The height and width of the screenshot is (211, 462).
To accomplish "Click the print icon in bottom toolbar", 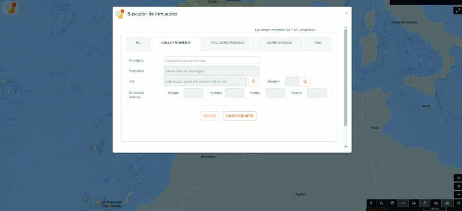I will click(x=414, y=203).
